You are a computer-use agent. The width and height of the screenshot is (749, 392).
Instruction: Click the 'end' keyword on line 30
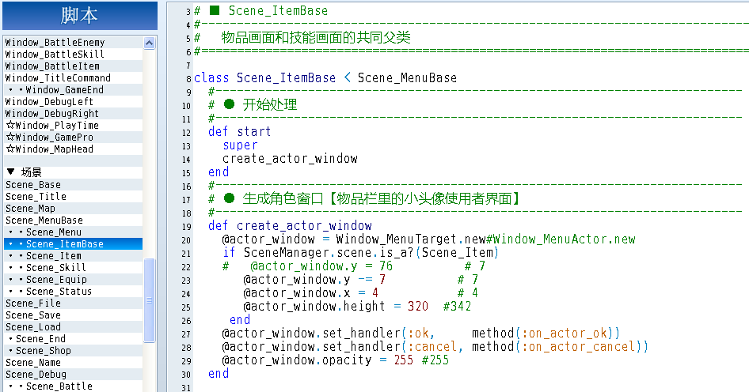[x=219, y=373]
